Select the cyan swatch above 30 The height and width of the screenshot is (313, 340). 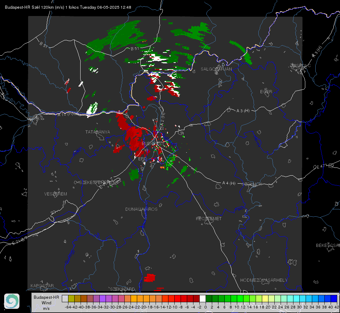click(303, 299)
